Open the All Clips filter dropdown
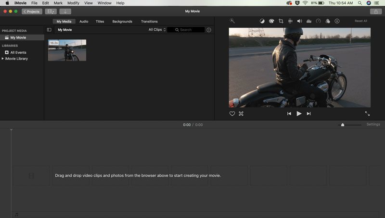This screenshot has height=218, width=385. (x=157, y=30)
